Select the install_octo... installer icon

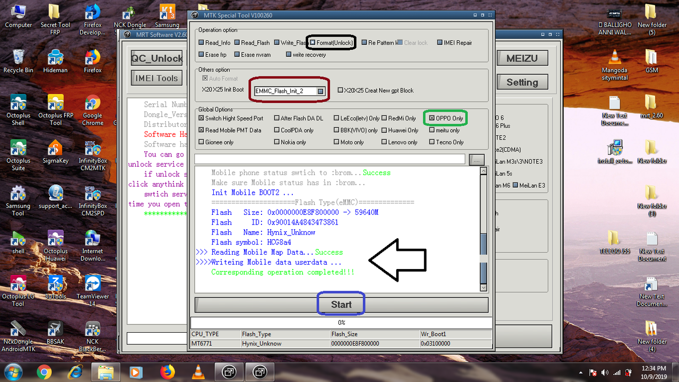point(614,152)
